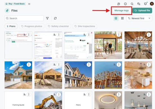
Task: Click sharing icon on round ceiling light photo
Action: [114, 94]
